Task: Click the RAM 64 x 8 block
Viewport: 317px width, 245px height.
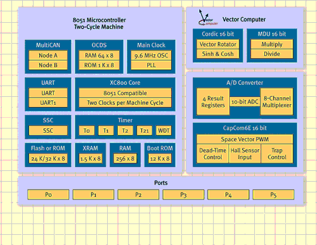Action: pyautogui.click(x=99, y=55)
